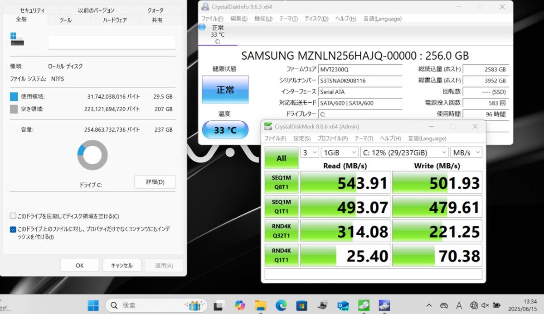
Task: Click the 詳細(D) button
Action: pyautogui.click(x=155, y=182)
